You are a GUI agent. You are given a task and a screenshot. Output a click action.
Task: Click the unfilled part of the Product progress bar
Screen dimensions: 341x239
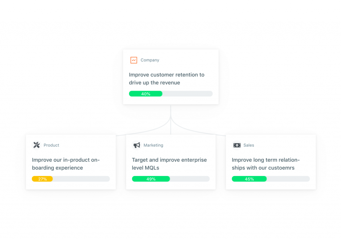point(81,179)
